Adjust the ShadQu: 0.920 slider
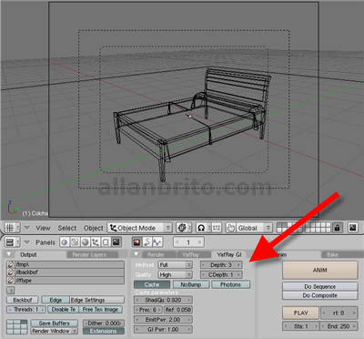 163,300
